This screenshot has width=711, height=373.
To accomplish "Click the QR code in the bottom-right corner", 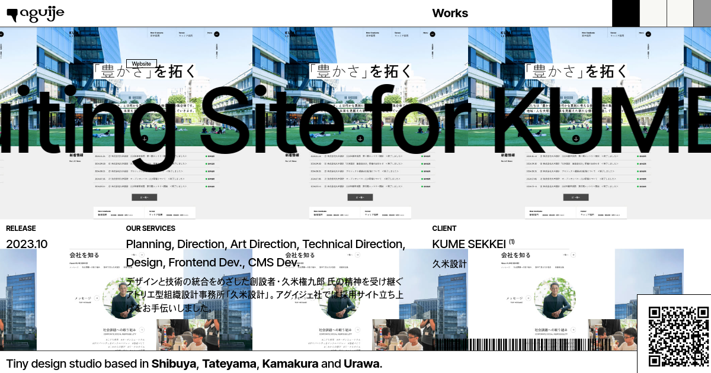I will click(675, 335).
